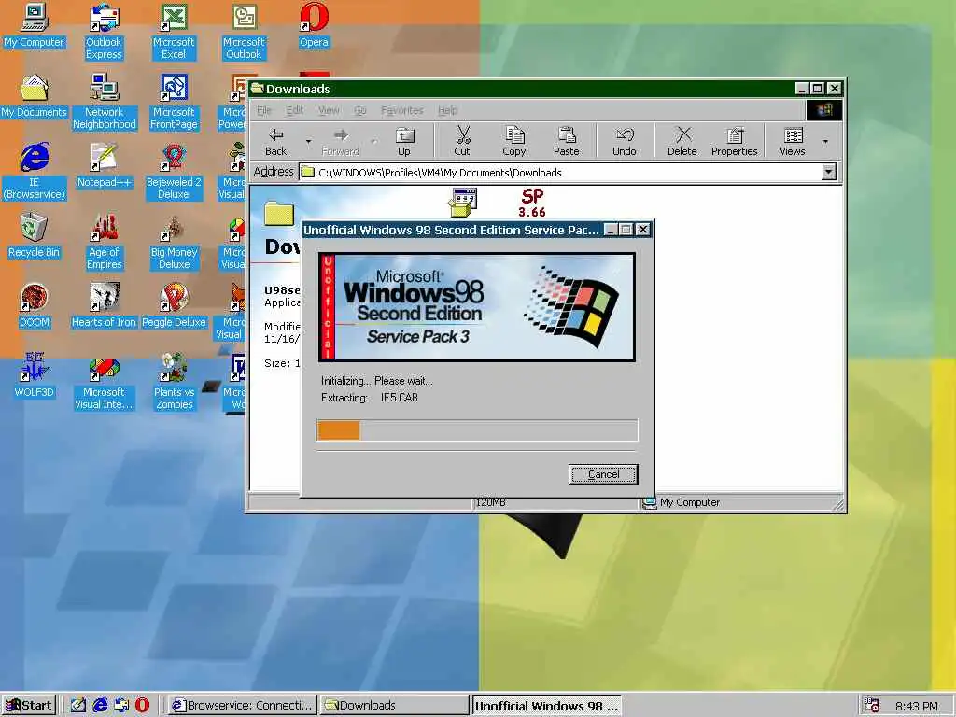Open the IE (Browservice) desktop icon
Image resolution: width=956 pixels, height=717 pixels.
(x=35, y=172)
